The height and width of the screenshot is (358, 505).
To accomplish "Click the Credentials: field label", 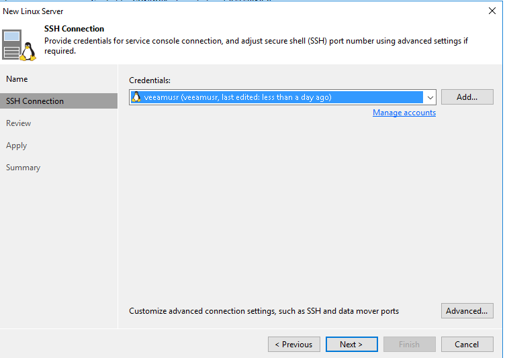I will coord(150,80).
